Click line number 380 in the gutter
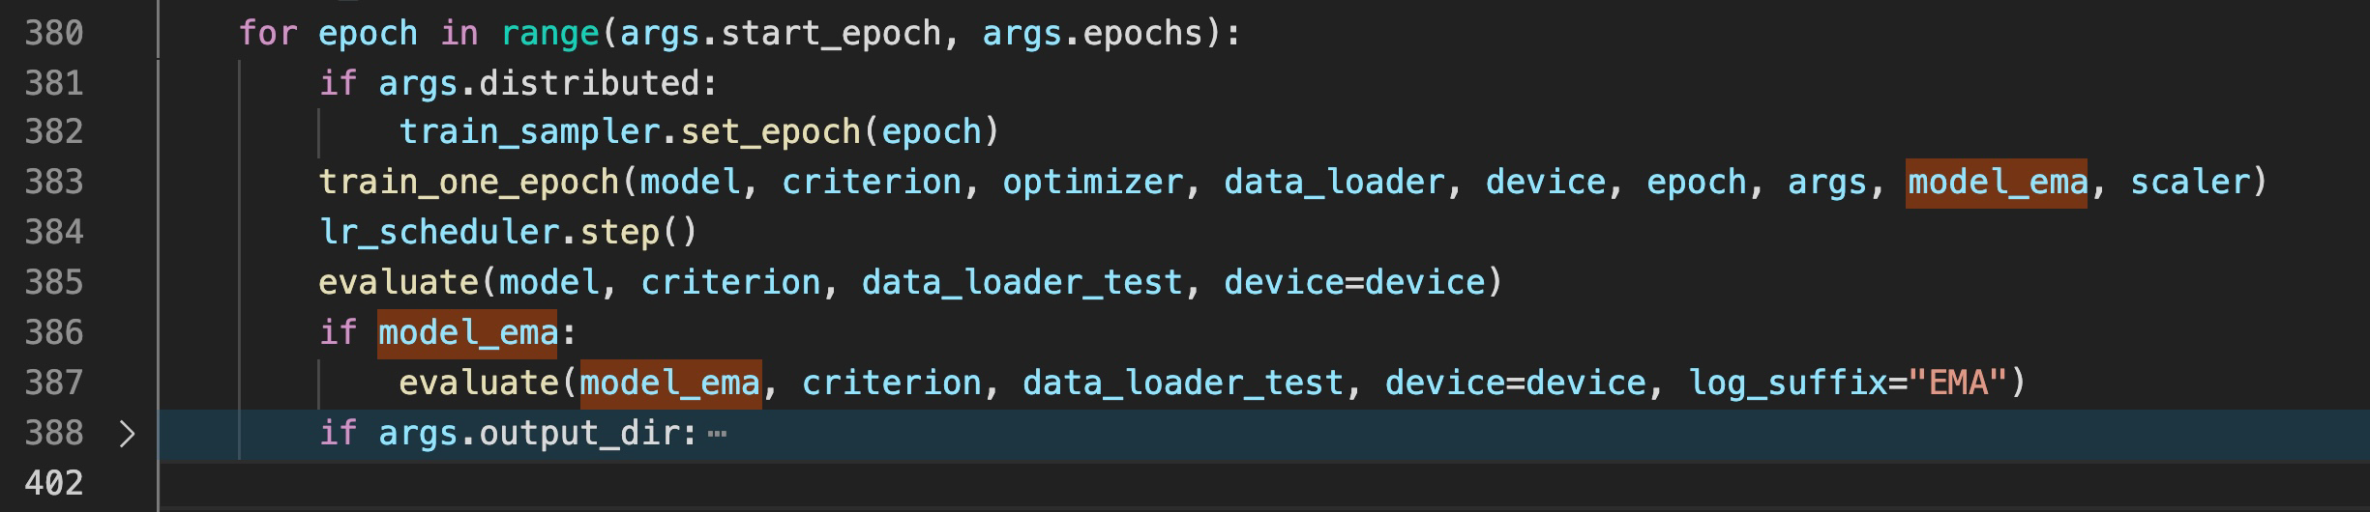Viewport: 2370px width, 512px height. click(54, 34)
